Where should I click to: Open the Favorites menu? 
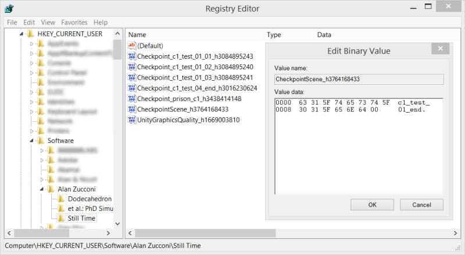(74, 22)
